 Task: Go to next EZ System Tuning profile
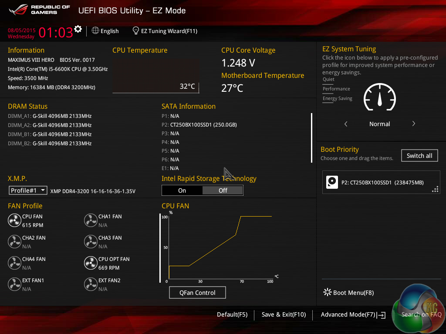pos(414,124)
